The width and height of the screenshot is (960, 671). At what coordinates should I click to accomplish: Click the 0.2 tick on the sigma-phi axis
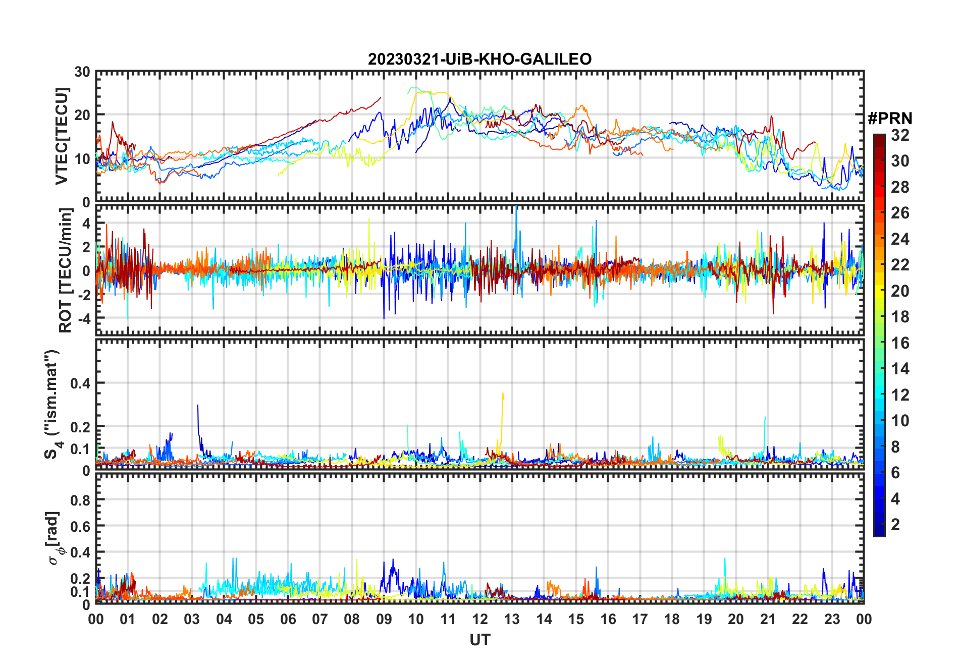tap(81, 578)
